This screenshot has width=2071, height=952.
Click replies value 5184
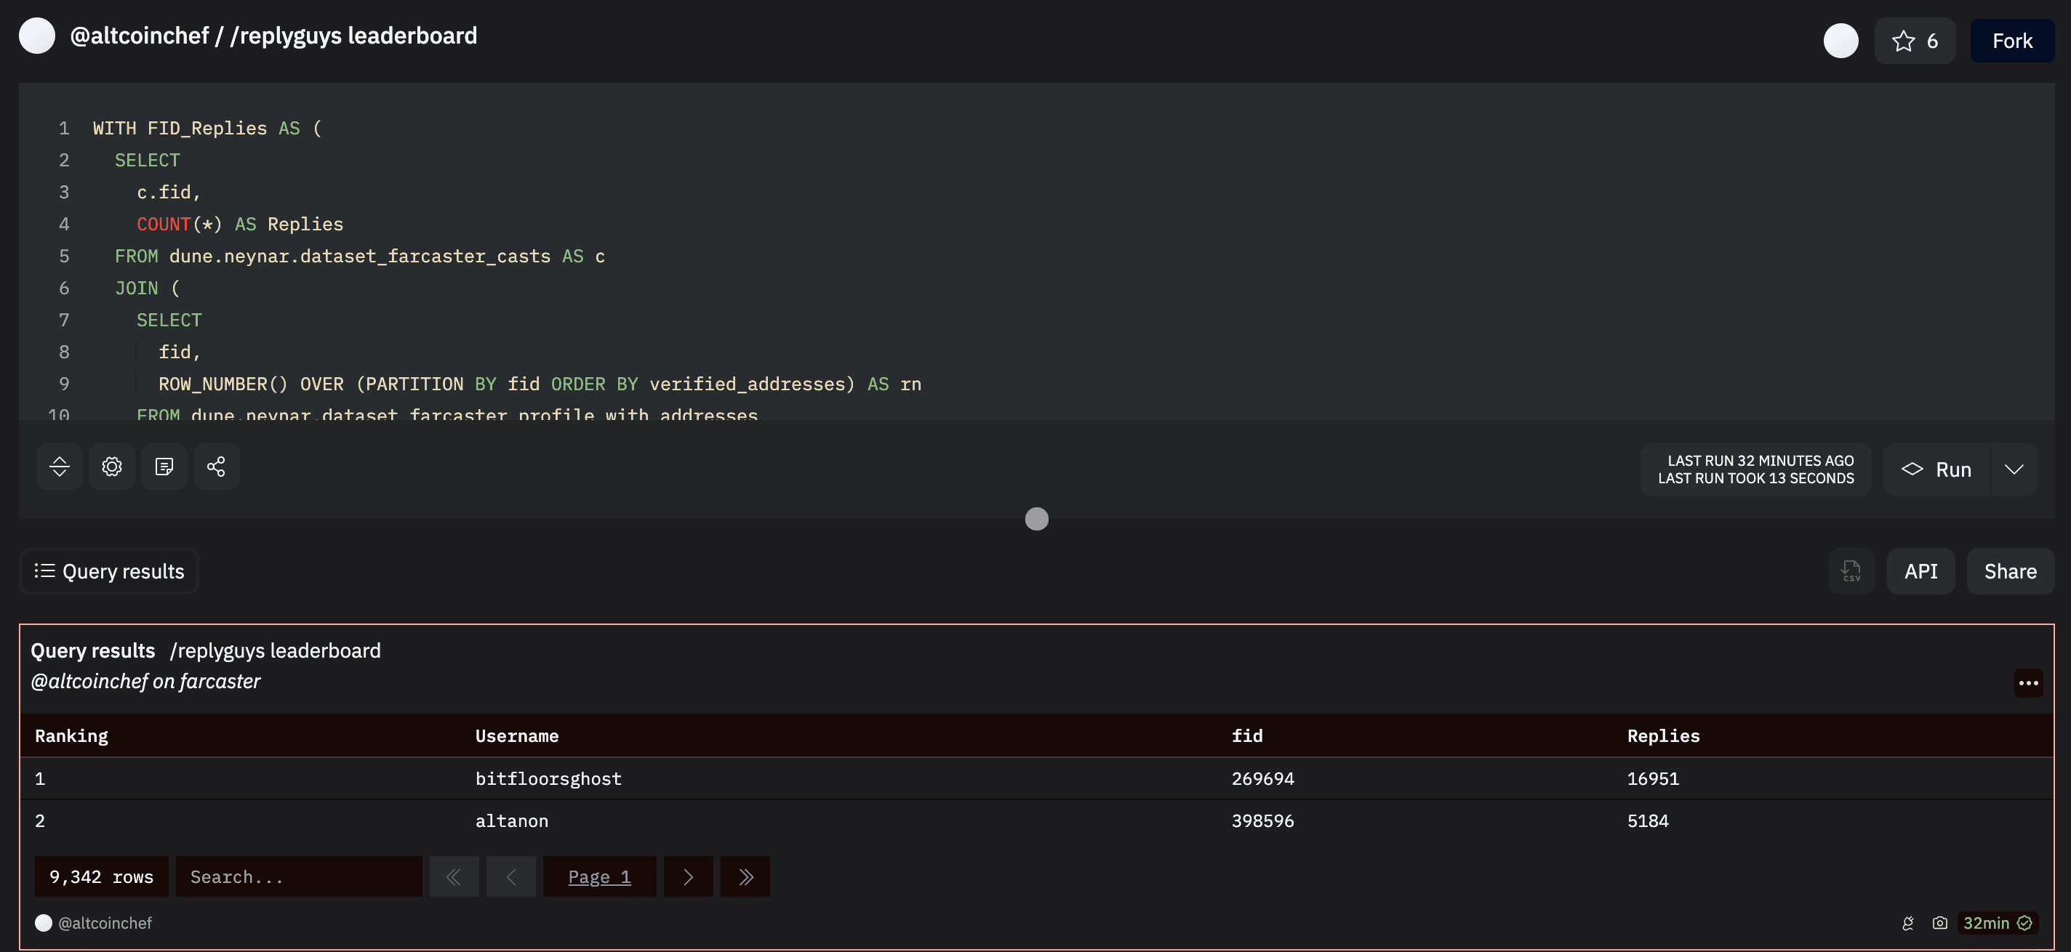click(x=1648, y=821)
